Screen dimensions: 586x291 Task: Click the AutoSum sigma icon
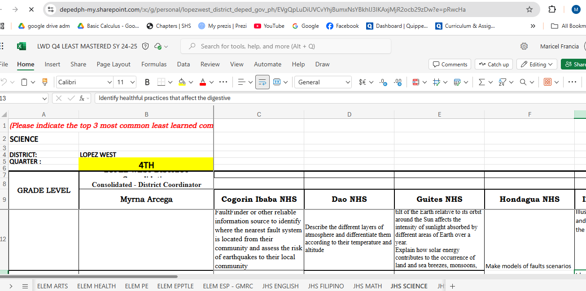pos(481,82)
